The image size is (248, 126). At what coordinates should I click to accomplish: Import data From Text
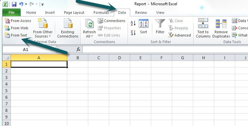(16, 35)
